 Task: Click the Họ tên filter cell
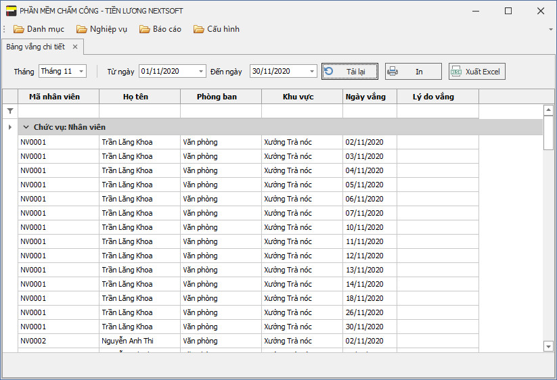[x=139, y=111]
